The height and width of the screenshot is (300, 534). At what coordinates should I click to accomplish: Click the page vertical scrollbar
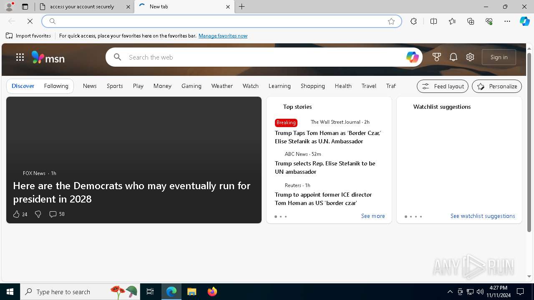click(529, 142)
